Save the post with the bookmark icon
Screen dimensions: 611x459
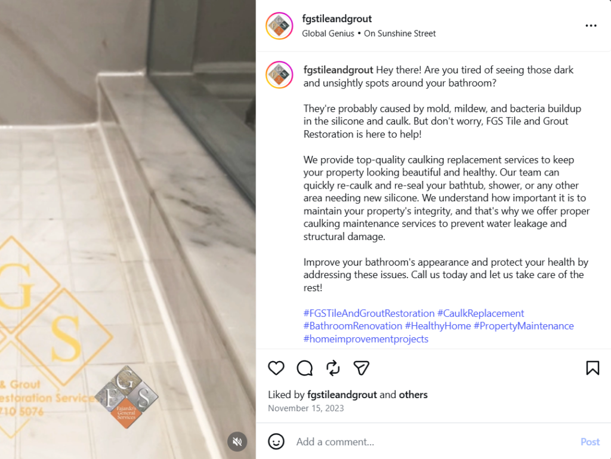[593, 368]
